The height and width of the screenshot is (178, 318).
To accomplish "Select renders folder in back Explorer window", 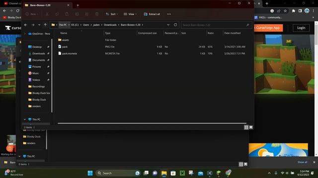I will [x=31, y=143].
